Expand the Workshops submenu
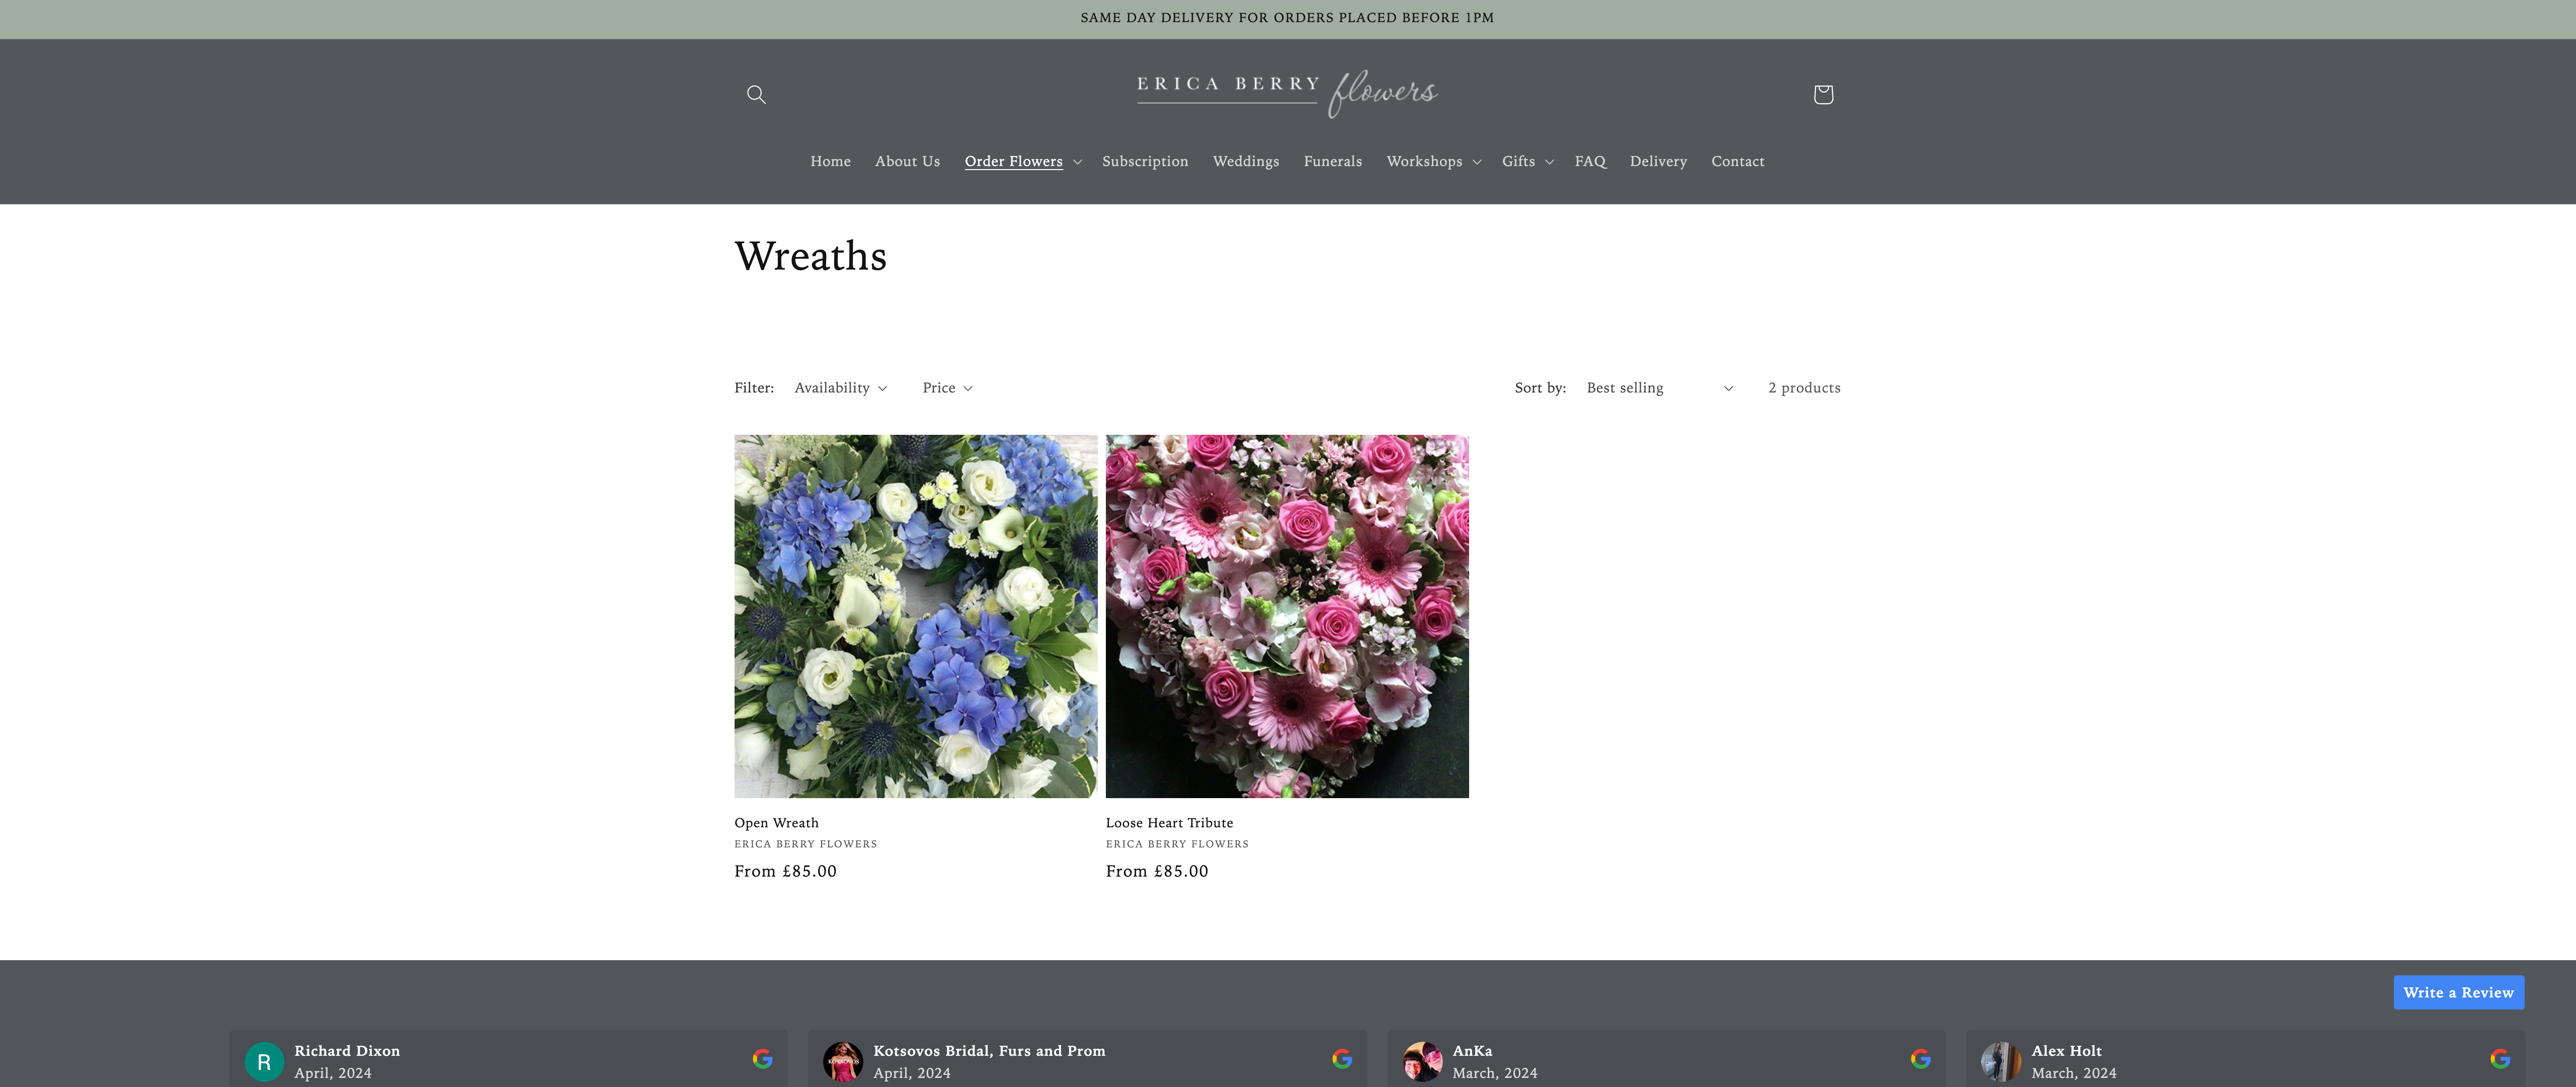The height and width of the screenshot is (1087, 2576). pos(1432,161)
